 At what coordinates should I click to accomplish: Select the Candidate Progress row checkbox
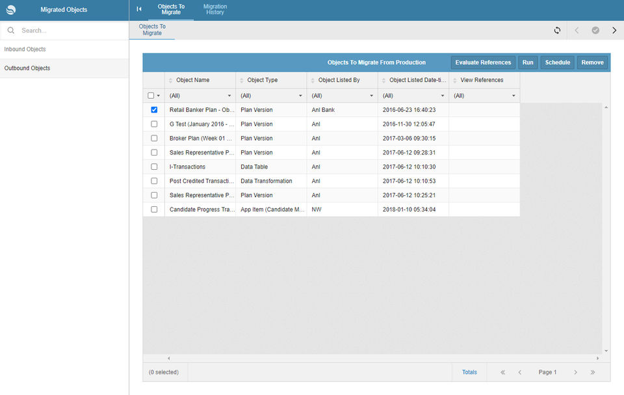(x=154, y=210)
